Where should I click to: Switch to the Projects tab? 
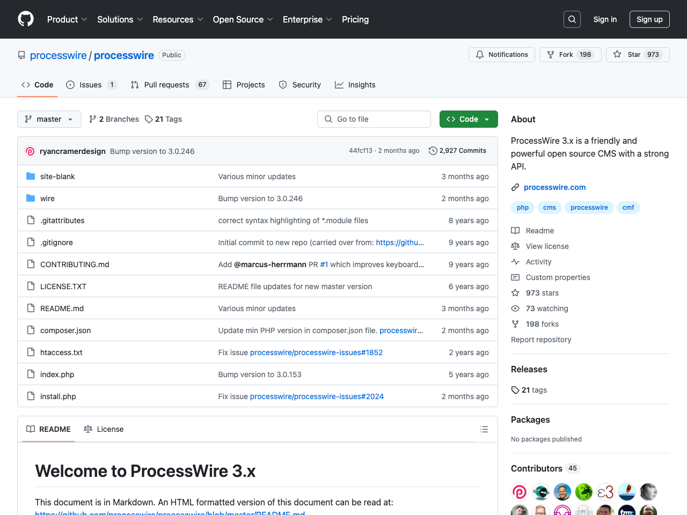pos(244,85)
